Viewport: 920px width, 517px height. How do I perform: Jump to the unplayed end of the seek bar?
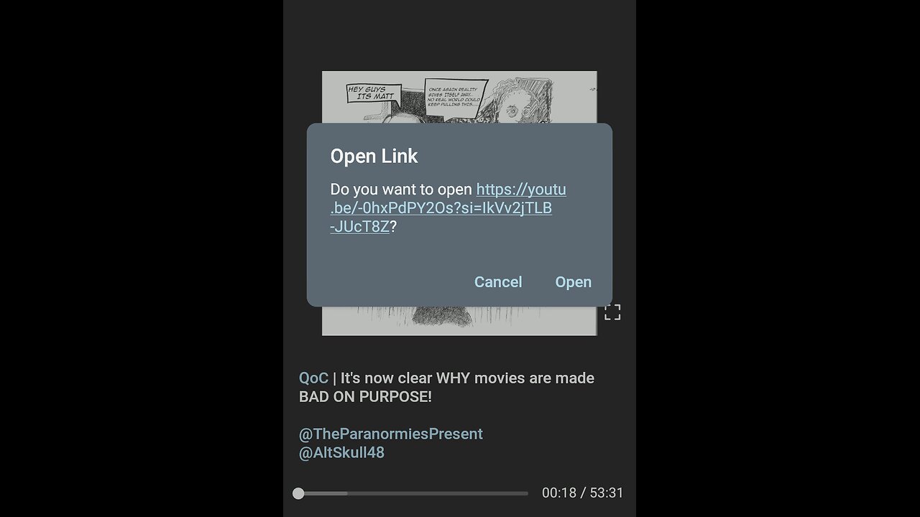(523, 493)
